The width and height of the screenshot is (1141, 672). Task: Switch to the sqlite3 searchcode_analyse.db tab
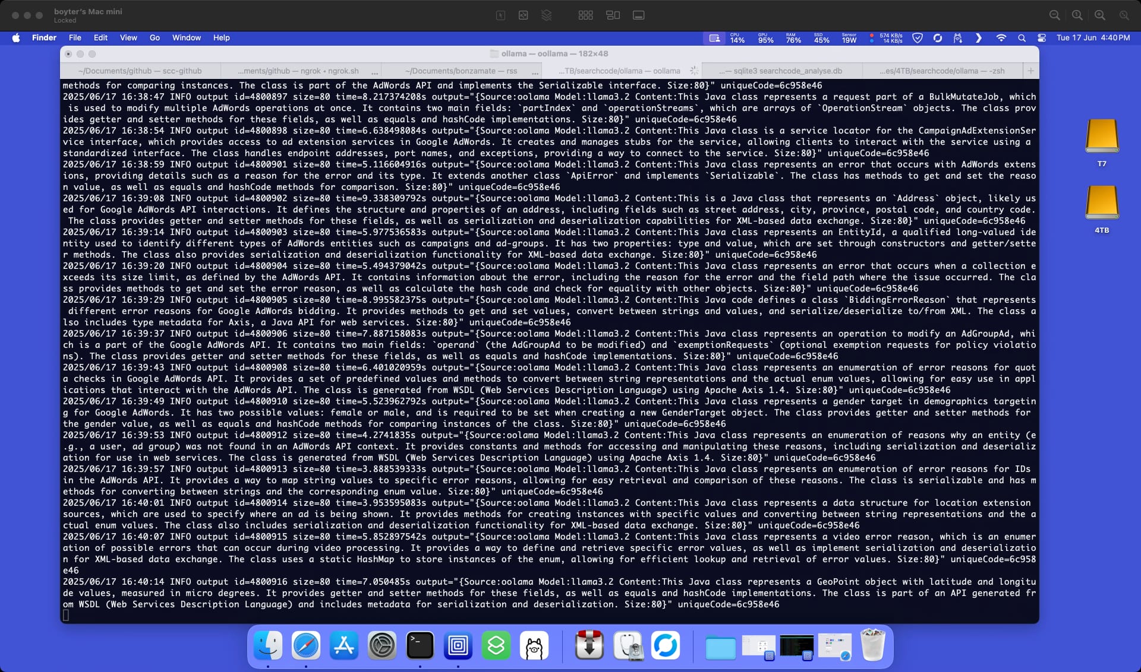point(782,71)
